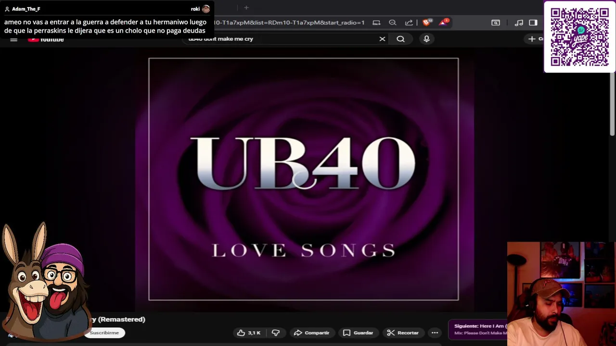Click the install/cast screen icon in address bar
The image size is (616, 346).
click(x=376, y=23)
